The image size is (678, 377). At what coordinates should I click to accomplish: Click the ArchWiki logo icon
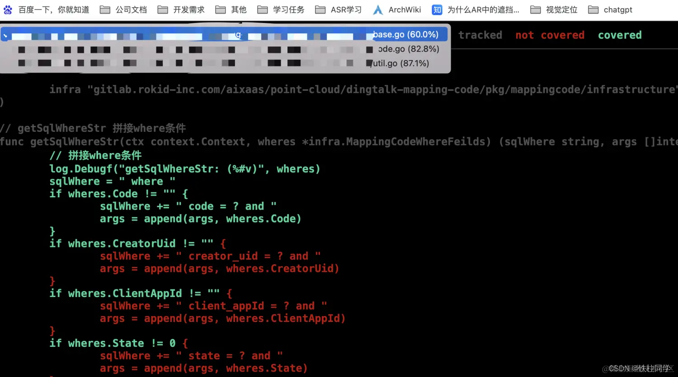click(x=378, y=9)
